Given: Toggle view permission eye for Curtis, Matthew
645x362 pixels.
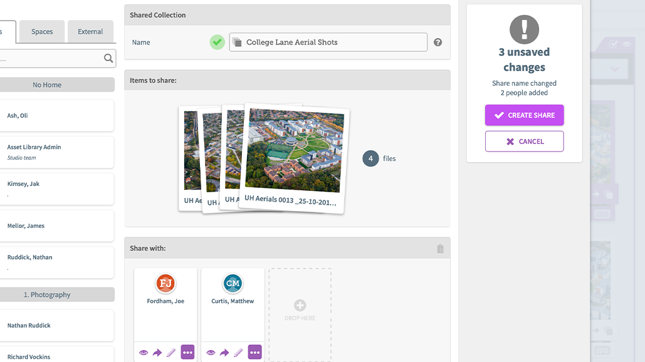Looking at the screenshot, I should coord(211,353).
